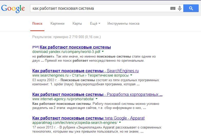Click the Google logo
This screenshot has width=201, height=138.
pyautogui.click(x=13, y=8)
